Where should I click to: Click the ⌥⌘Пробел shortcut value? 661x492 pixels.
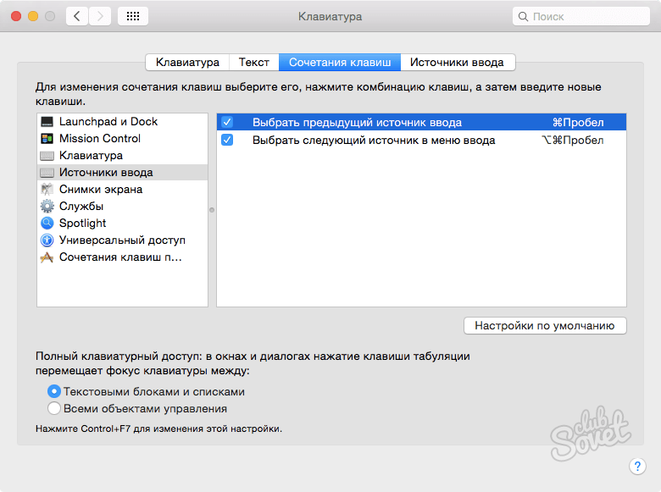pyautogui.click(x=573, y=141)
